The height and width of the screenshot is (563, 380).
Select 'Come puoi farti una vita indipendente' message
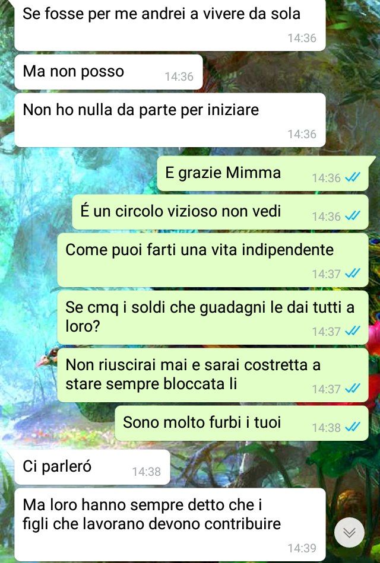[x=213, y=260]
